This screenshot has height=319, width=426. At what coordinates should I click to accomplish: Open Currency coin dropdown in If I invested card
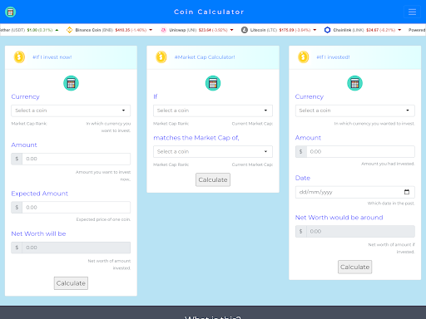[355, 110]
